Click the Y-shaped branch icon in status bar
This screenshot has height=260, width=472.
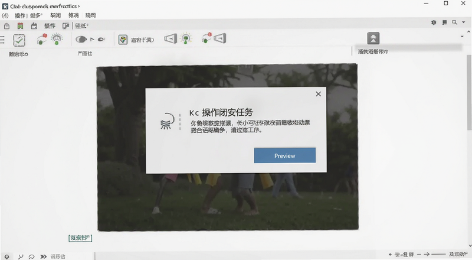coord(21,256)
